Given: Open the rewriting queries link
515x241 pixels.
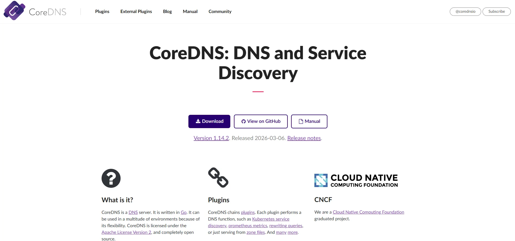Looking at the screenshot, I should point(286,226).
